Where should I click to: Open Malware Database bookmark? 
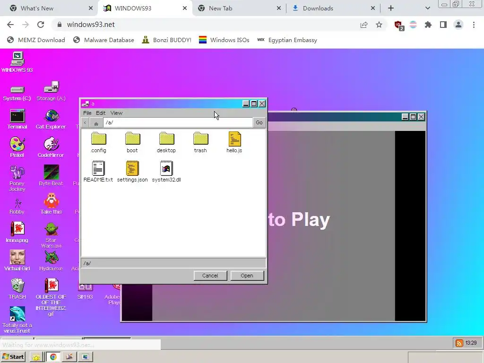tap(104, 40)
